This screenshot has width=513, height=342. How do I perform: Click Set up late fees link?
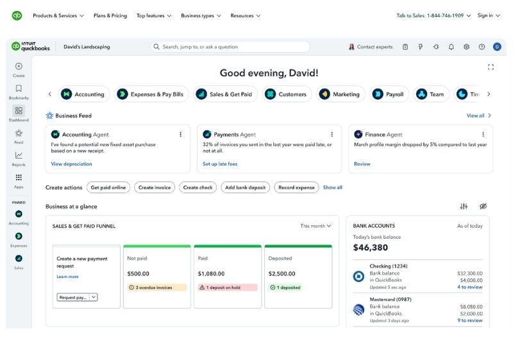point(220,164)
